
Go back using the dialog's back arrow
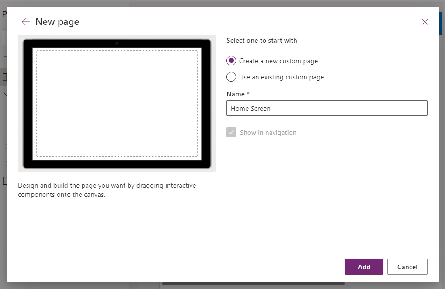pyautogui.click(x=26, y=21)
